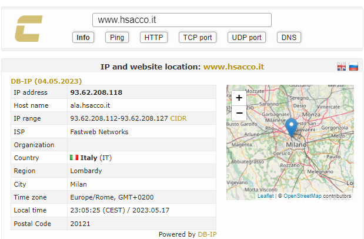Open the HTTP check tool
Viewport: 364px width, 239px height.
153,38
